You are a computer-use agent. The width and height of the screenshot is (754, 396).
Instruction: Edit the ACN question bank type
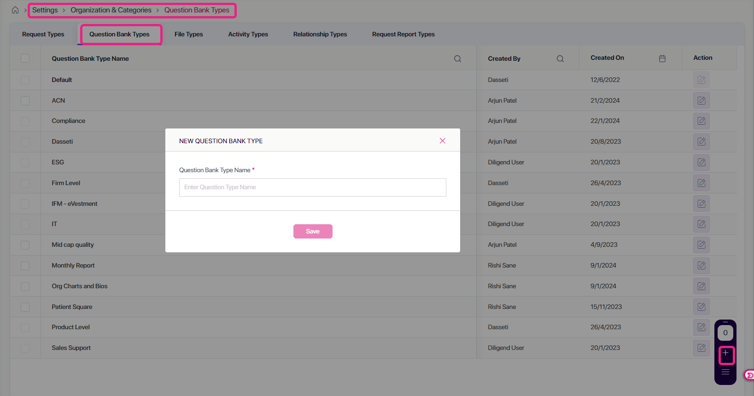coord(701,100)
